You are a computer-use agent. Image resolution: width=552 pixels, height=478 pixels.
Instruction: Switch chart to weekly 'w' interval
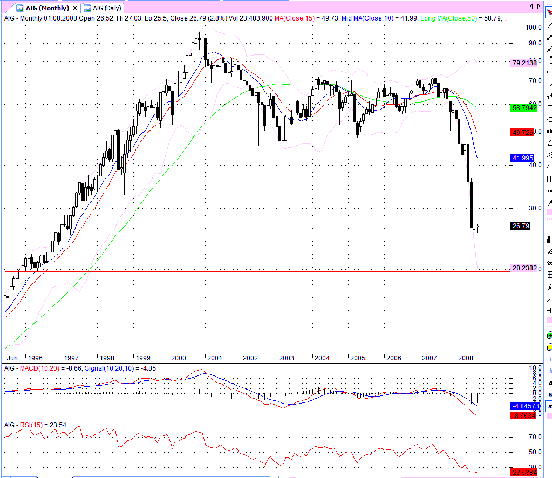point(549,394)
